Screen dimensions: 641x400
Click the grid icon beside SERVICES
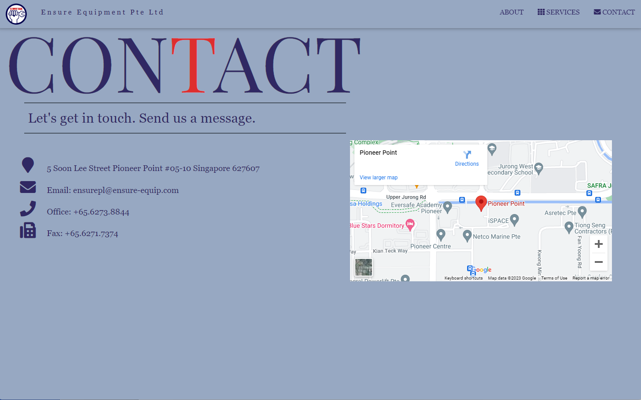click(541, 12)
